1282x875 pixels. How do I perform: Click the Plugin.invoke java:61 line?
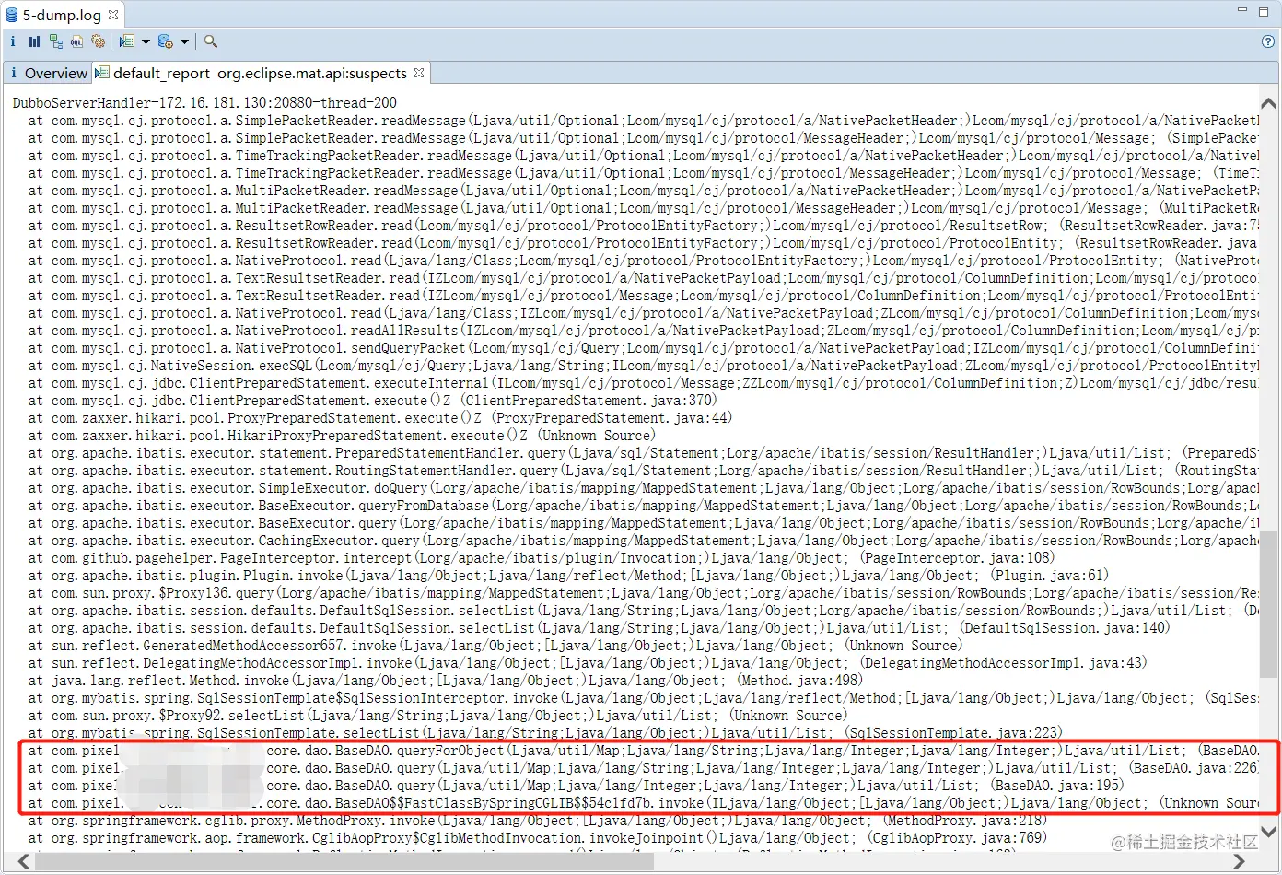568,575
